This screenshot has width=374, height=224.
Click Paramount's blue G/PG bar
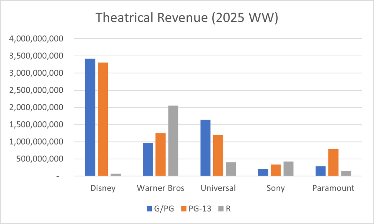click(x=321, y=171)
